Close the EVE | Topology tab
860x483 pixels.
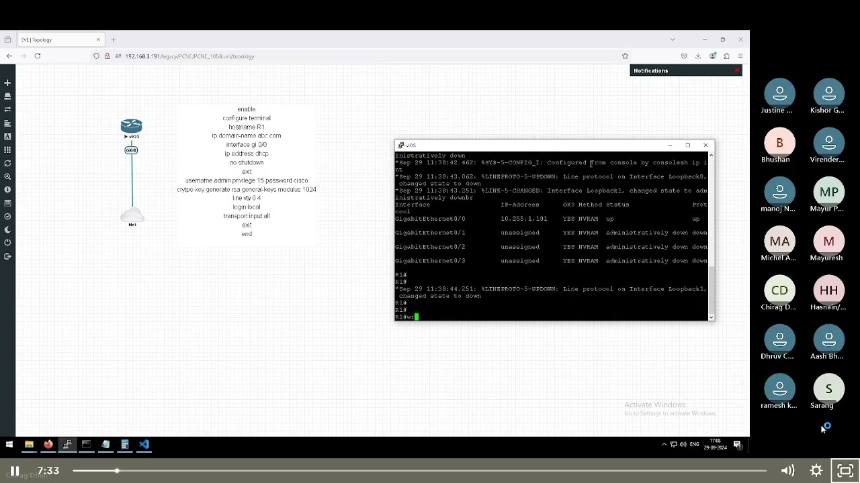tap(98, 40)
